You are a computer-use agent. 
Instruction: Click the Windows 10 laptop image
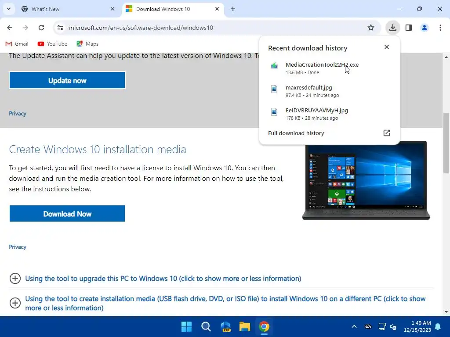point(366,180)
